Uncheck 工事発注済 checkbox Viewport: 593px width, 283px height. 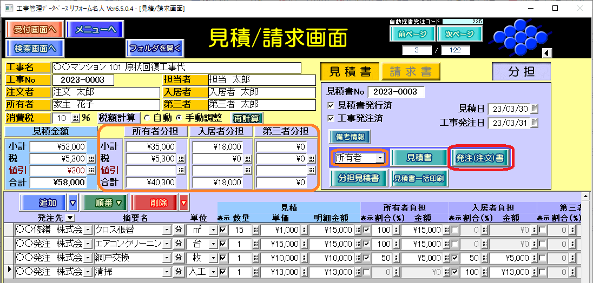[x=331, y=118]
